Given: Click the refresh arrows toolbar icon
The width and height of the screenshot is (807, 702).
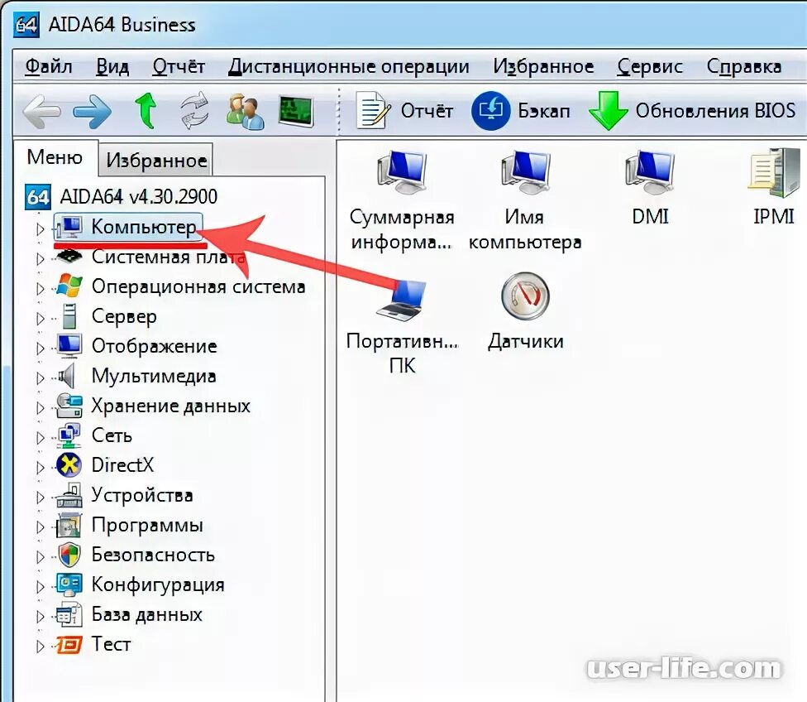Looking at the screenshot, I should (195, 110).
